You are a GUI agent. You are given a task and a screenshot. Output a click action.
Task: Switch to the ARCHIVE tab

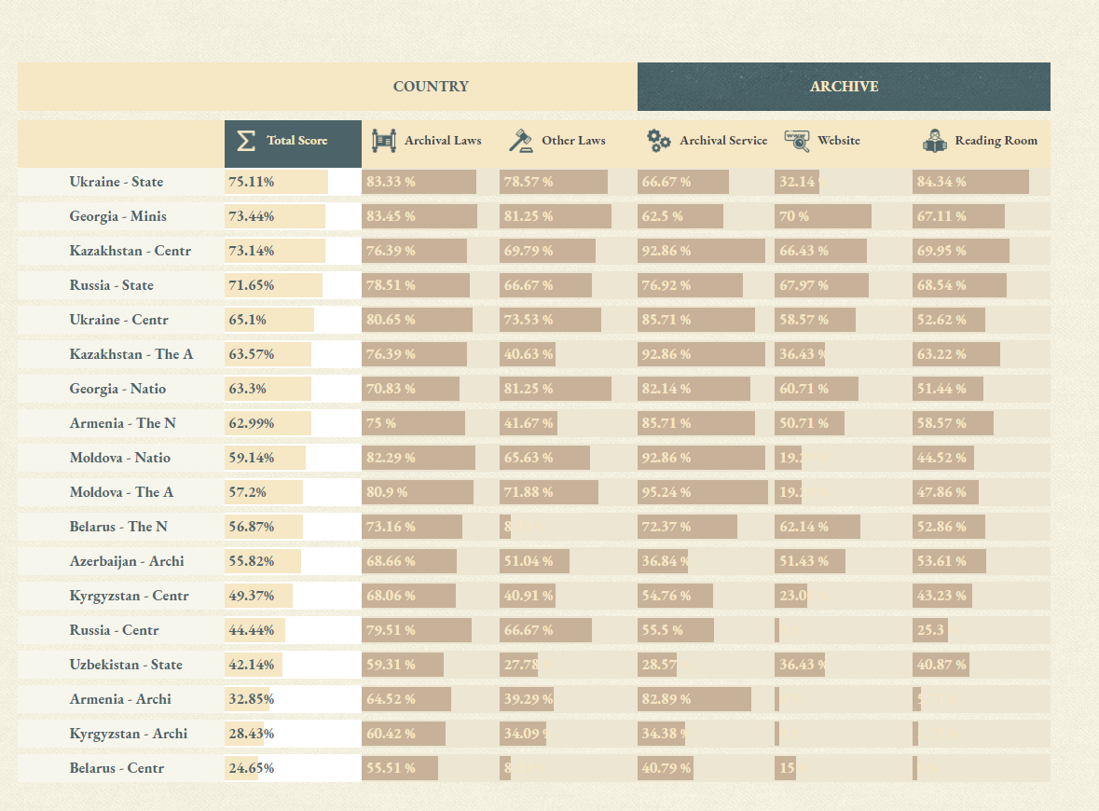[x=844, y=87]
